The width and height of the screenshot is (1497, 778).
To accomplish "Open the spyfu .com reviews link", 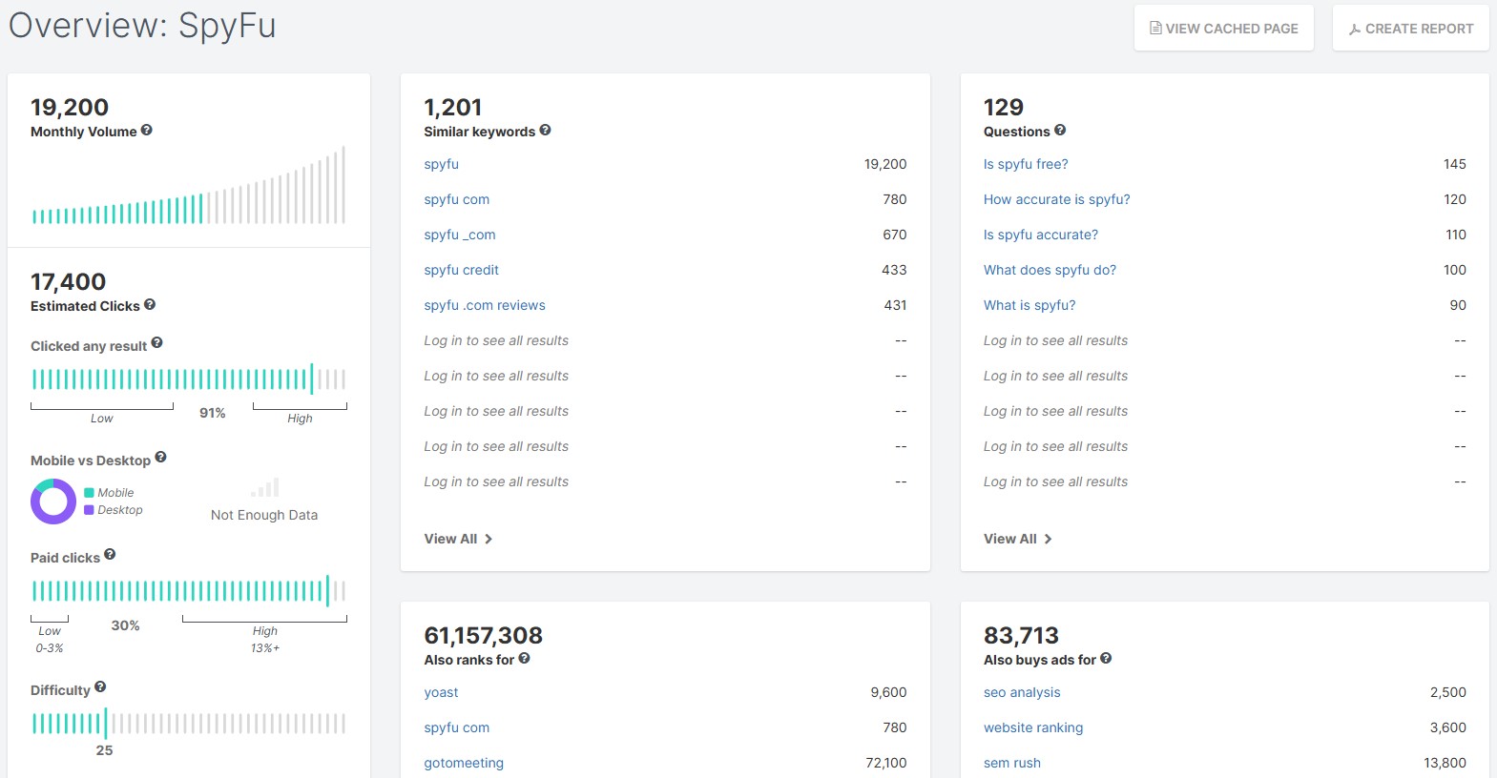I will [485, 305].
